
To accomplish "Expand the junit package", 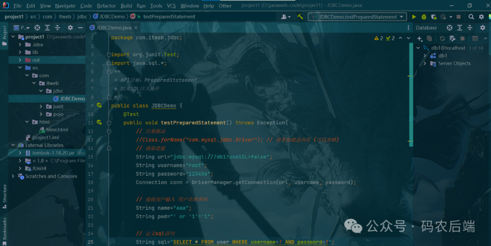I will tap(41, 106).
